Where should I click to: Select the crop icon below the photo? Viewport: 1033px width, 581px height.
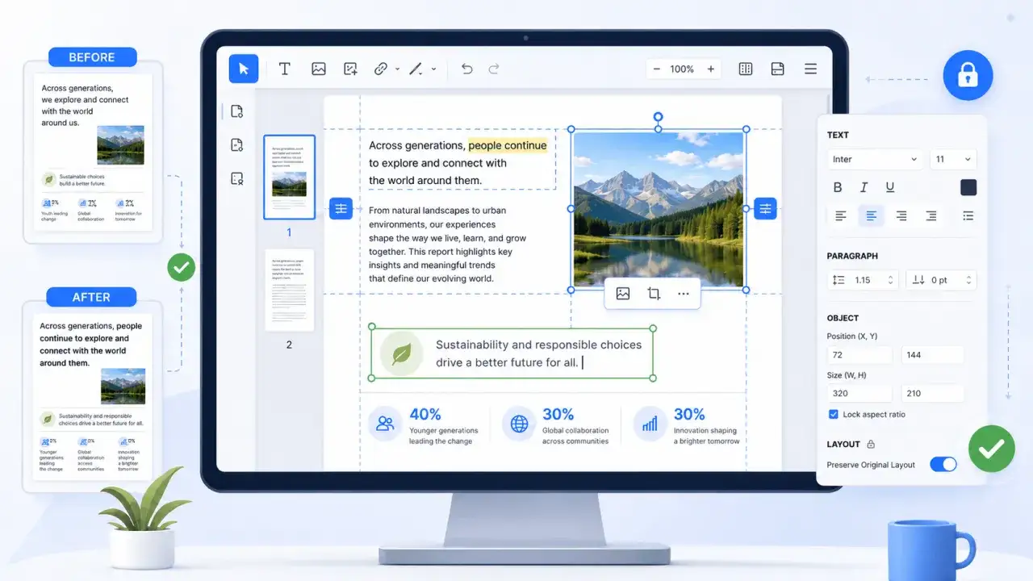[654, 294]
